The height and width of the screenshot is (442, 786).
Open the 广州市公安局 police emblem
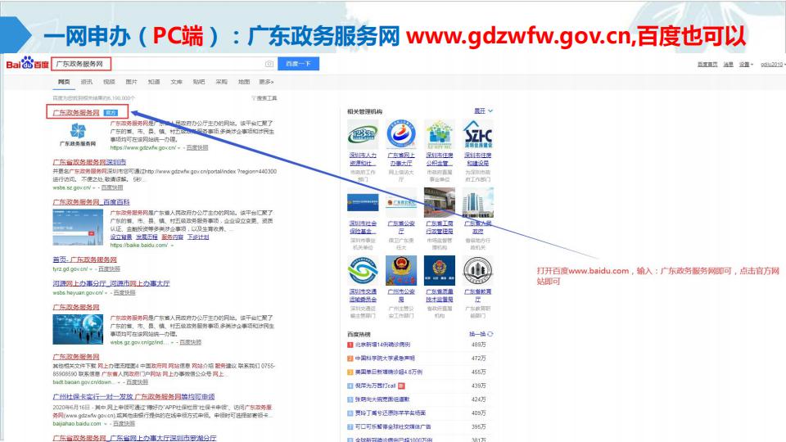(x=401, y=271)
